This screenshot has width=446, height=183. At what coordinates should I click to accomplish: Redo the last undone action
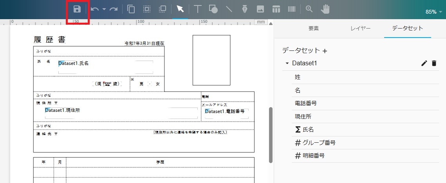coord(114,9)
